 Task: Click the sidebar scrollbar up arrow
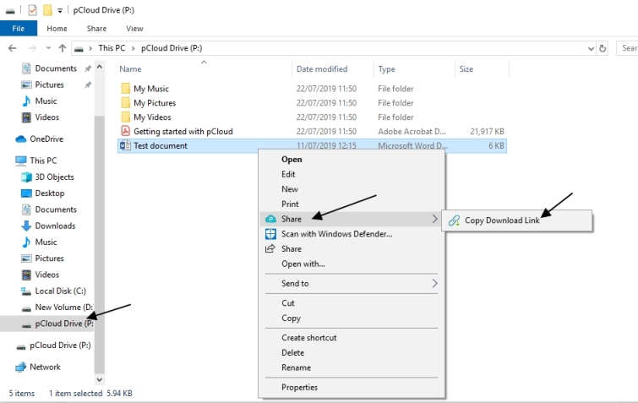pyautogui.click(x=99, y=67)
